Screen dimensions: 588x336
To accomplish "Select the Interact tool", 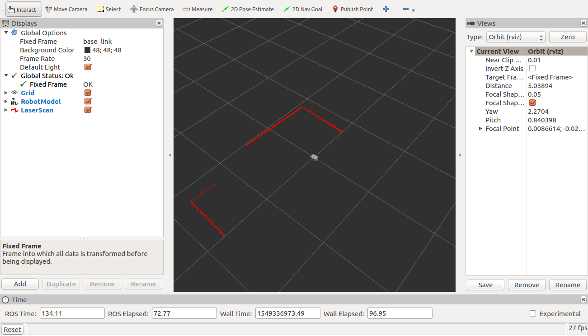I will pos(24,9).
